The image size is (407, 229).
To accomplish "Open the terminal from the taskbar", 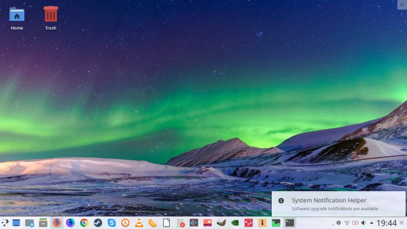I will point(289,223).
